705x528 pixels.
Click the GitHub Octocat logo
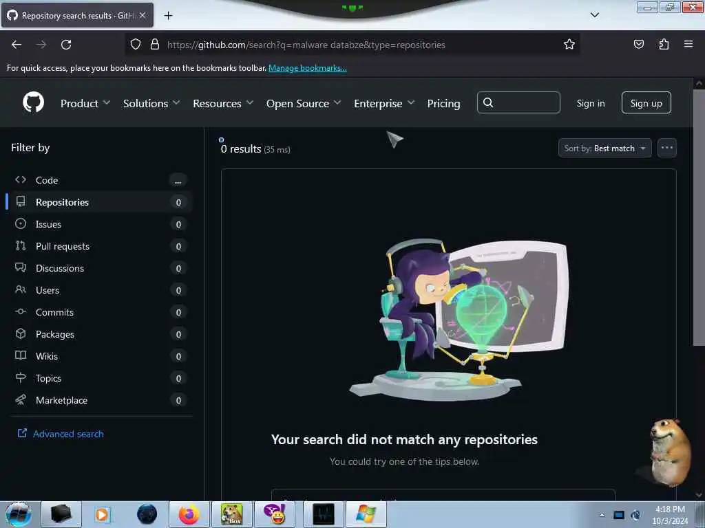coord(33,102)
